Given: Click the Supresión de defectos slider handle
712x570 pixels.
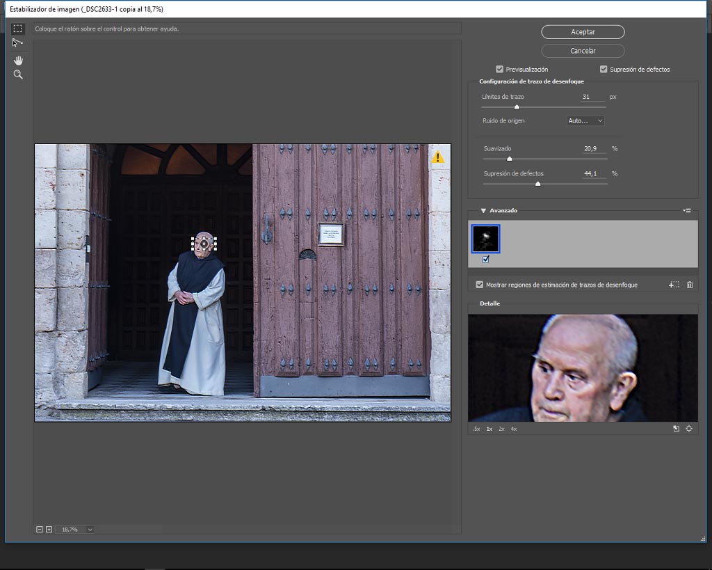Looking at the screenshot, I should point(538,184).
